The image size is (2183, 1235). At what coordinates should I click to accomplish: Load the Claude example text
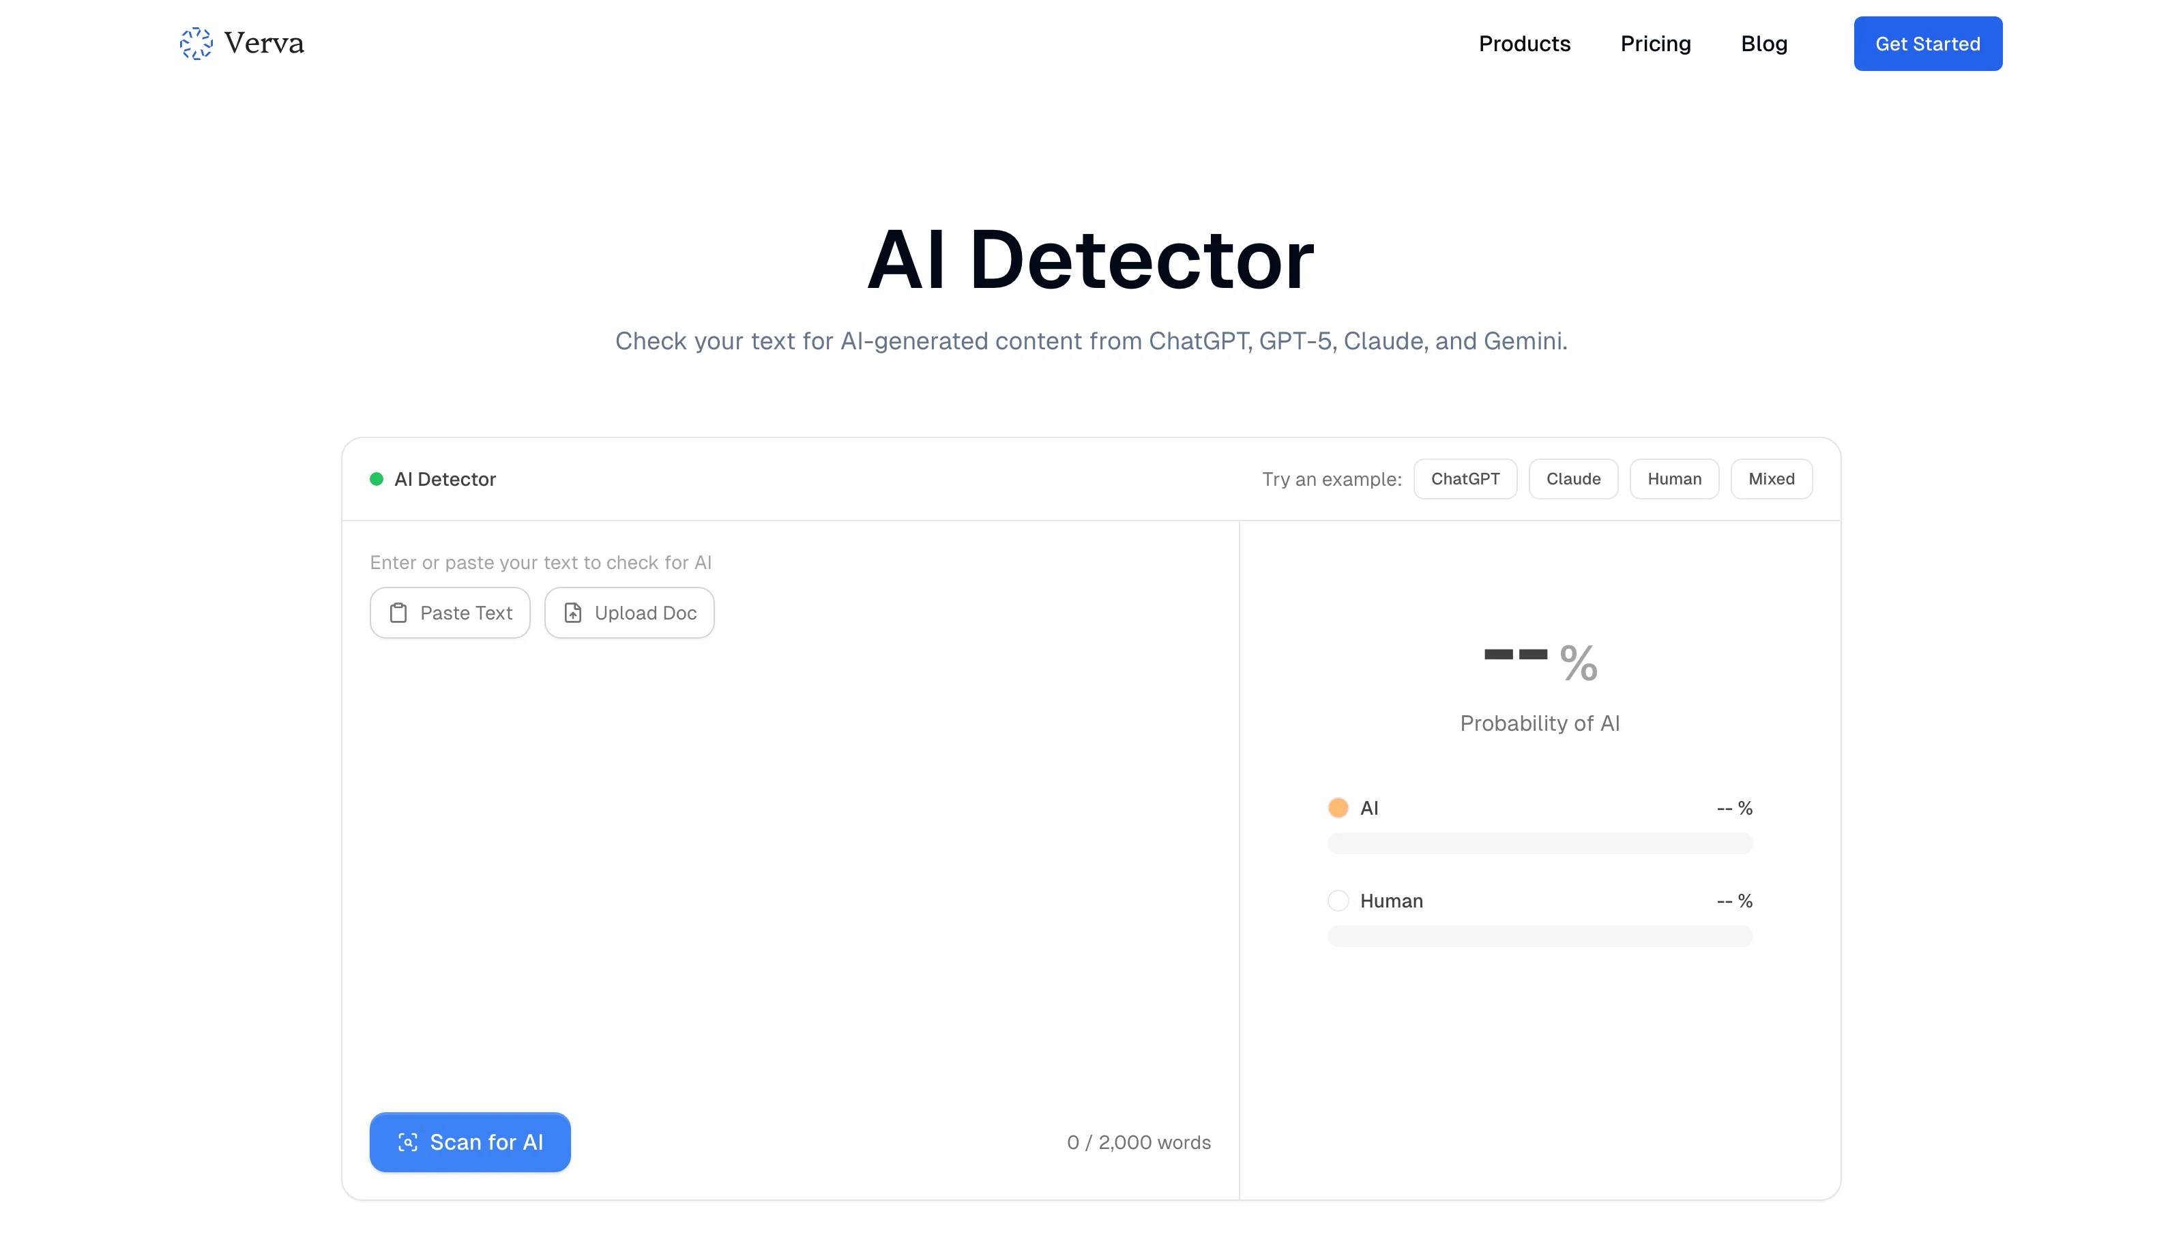(x=1572, y=479)
